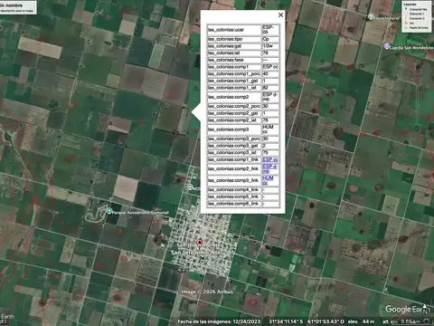Select the las_colonias:comp3_link field label
The image size is (434, 326).
(x=234, y=180)
